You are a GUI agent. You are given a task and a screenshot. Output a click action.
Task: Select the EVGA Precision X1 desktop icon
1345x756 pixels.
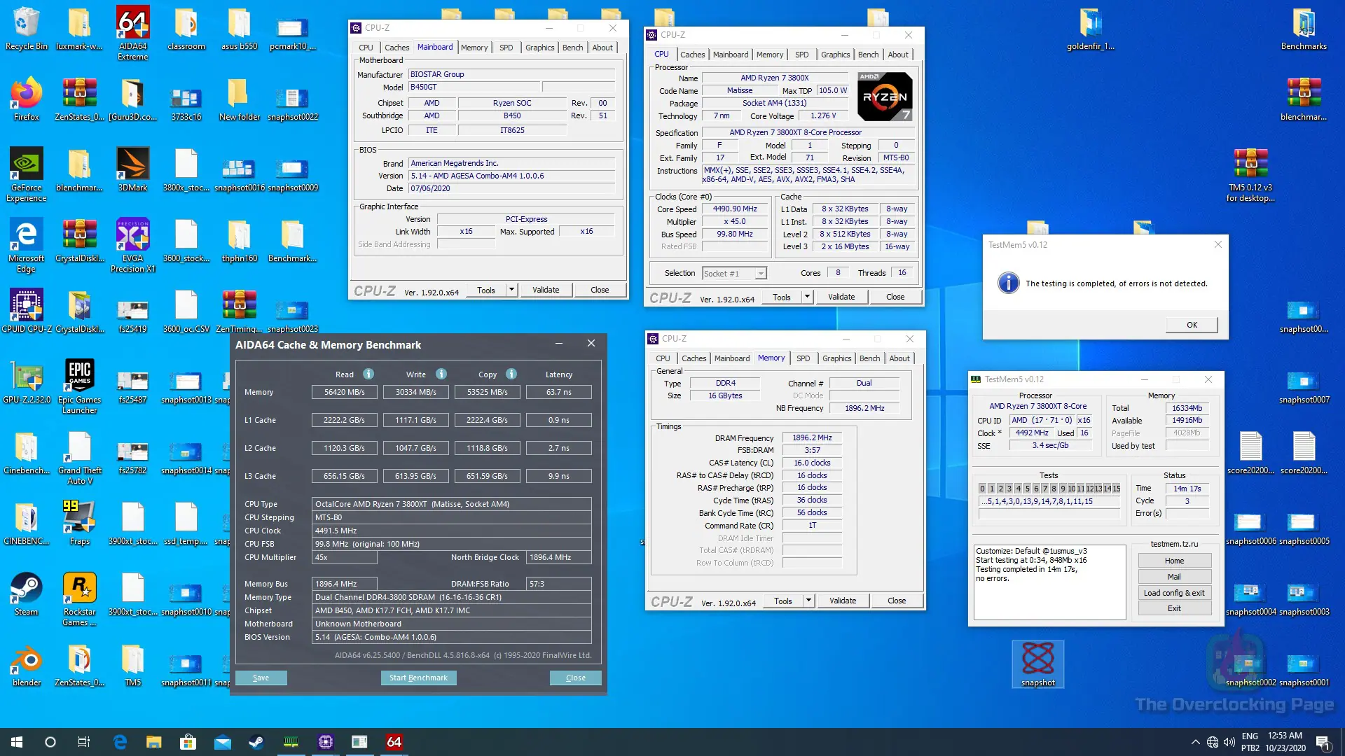(133, 246)
